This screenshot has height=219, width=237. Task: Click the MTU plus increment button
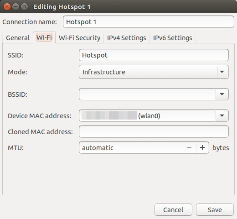pyautogui.click(x=202, y=147)
